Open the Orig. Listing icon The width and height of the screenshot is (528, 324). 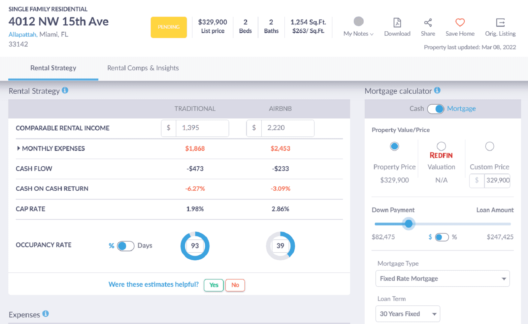tap(500, 23)
